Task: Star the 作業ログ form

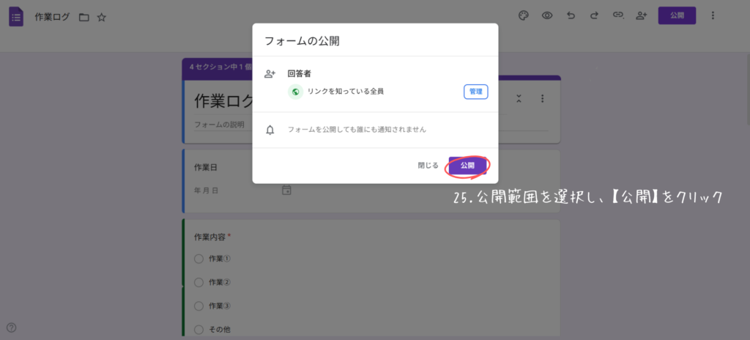Action: point(101,18)
